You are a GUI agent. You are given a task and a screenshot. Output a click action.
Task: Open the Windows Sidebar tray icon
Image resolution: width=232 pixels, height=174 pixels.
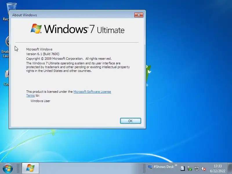coord(183,168)
